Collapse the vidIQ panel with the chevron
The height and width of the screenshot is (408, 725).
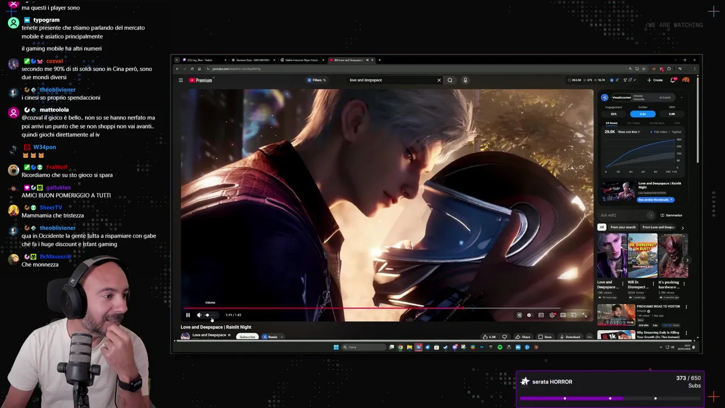(x=681, y=97)
